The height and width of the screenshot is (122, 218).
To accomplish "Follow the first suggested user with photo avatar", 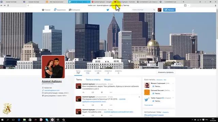I will (156, 86).
